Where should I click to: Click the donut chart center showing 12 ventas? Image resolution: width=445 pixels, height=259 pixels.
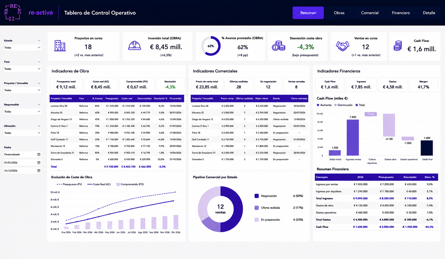point(220,209)
